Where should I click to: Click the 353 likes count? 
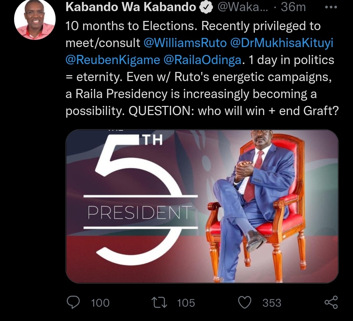pos(272,303)
